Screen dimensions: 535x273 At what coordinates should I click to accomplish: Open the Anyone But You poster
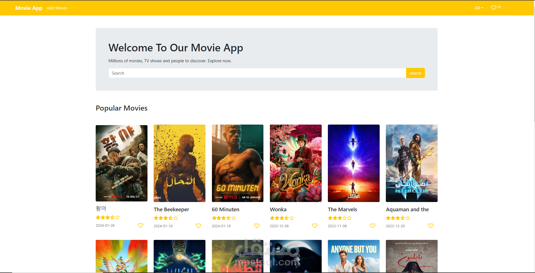(354, 256)
